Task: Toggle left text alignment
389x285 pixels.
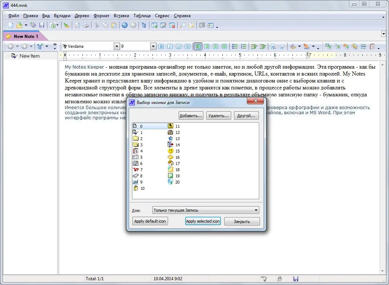Action: pyautogui.click(x=198, y=46)
